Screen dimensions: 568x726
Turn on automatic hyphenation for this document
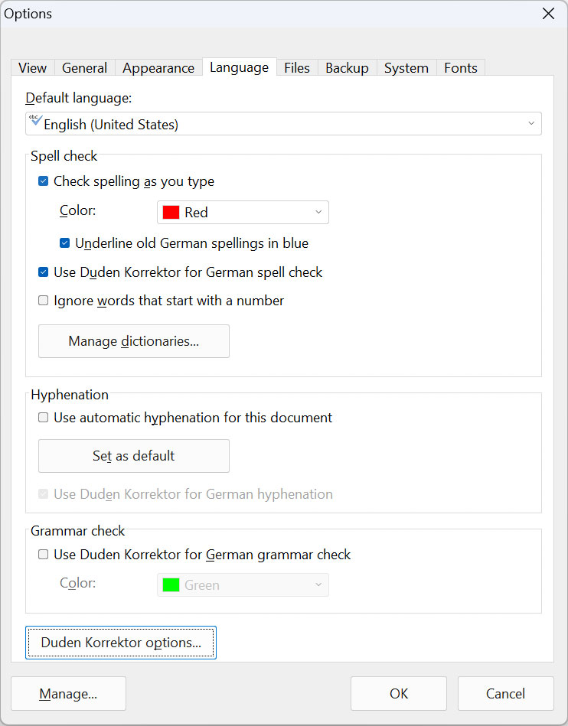tap(44, 418)
